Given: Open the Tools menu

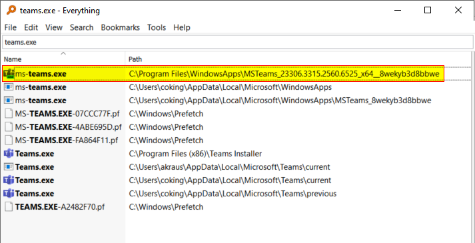Looking at the screenshot, I should pos(157,27).
